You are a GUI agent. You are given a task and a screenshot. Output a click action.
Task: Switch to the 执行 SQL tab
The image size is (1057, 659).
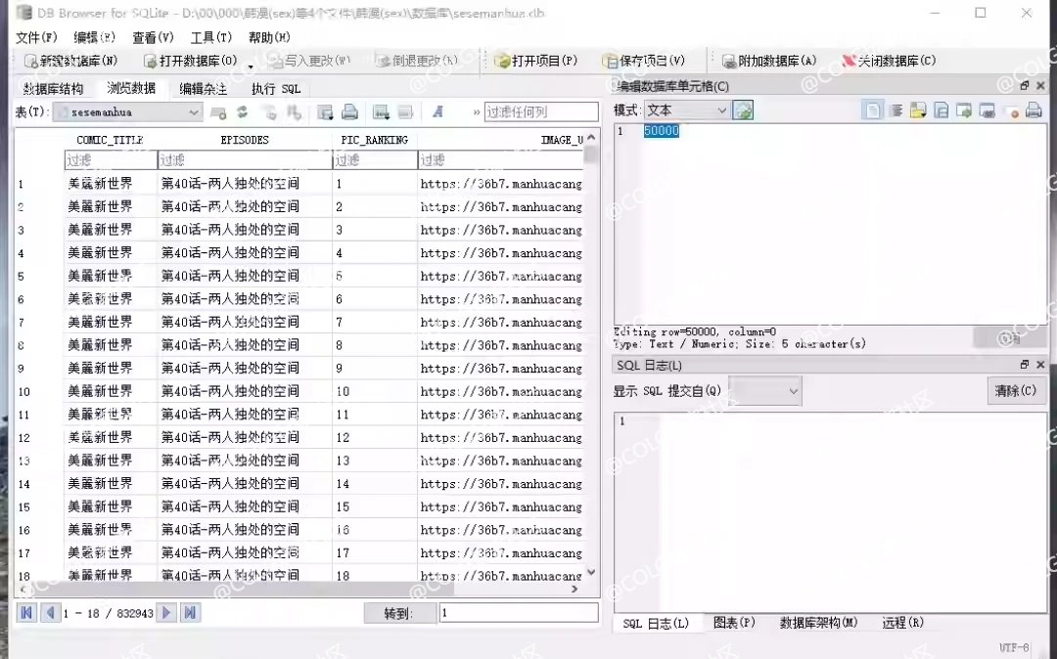(x=275, y=87)
